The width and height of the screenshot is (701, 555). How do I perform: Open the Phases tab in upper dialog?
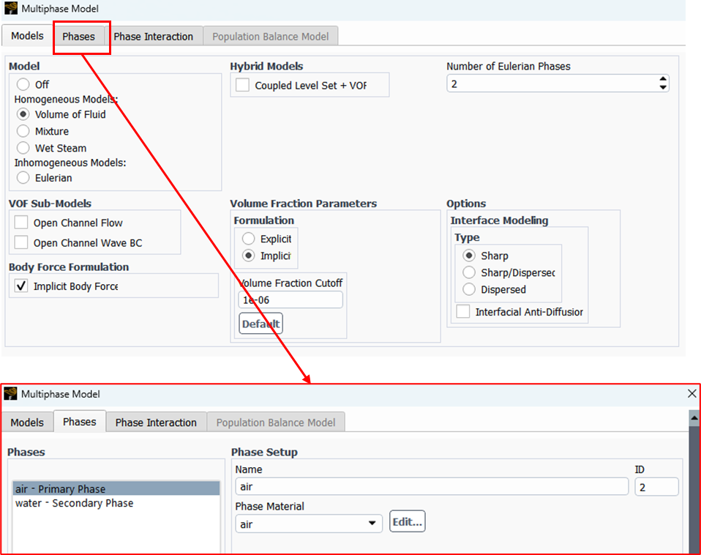pyautogui.click(x=79, y=37)
